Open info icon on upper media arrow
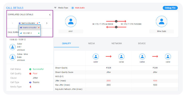The height and width of the screenshot is (97, 186). coord(116,21)
